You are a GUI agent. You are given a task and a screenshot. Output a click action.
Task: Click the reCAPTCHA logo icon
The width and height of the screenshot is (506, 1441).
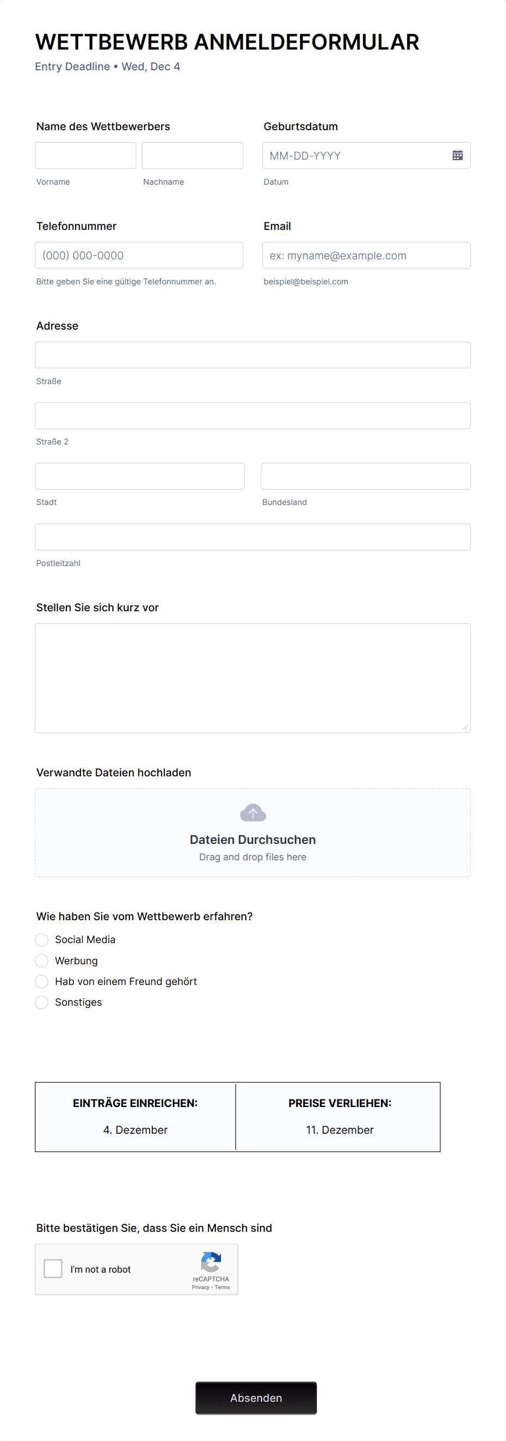[211, 1261]
